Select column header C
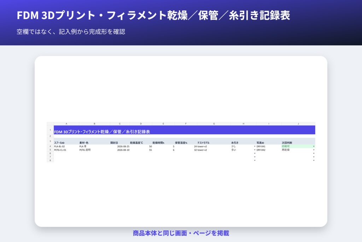The width and height of the screenshot is (362, 242). [x=120, y=124]
